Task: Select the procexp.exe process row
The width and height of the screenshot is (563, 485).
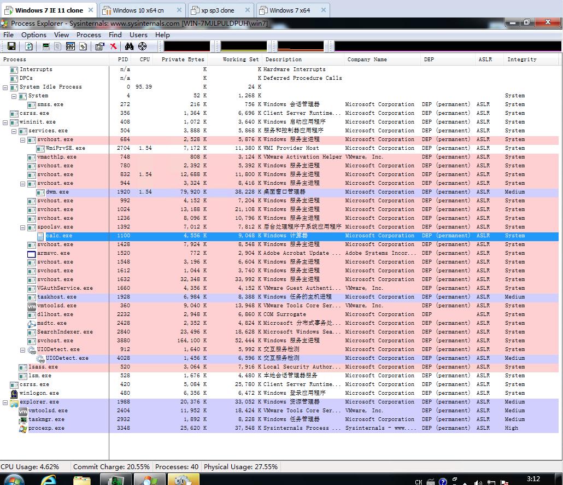Action: point(279,428)
